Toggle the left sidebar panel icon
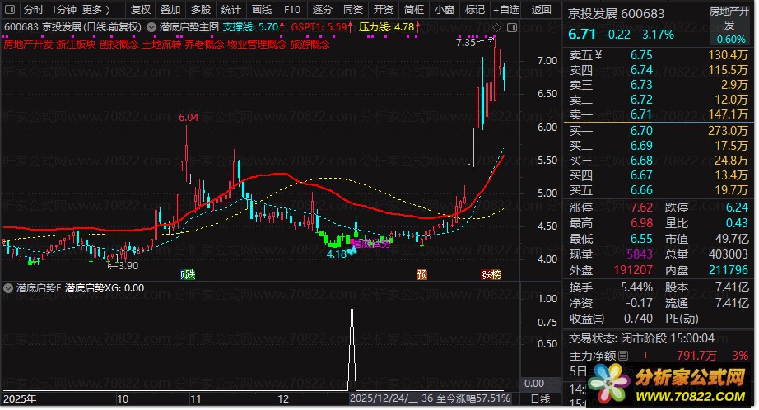This screenshot has width=759, height=410. click(9, 9)
